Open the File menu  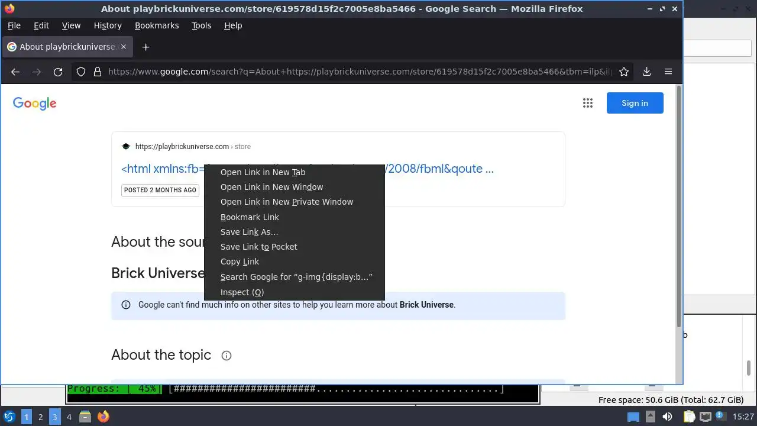tap(14, 25)
